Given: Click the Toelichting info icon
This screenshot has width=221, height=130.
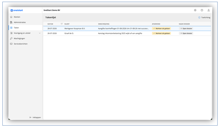Looking at the screenshot, I should (x=199, y=18).
